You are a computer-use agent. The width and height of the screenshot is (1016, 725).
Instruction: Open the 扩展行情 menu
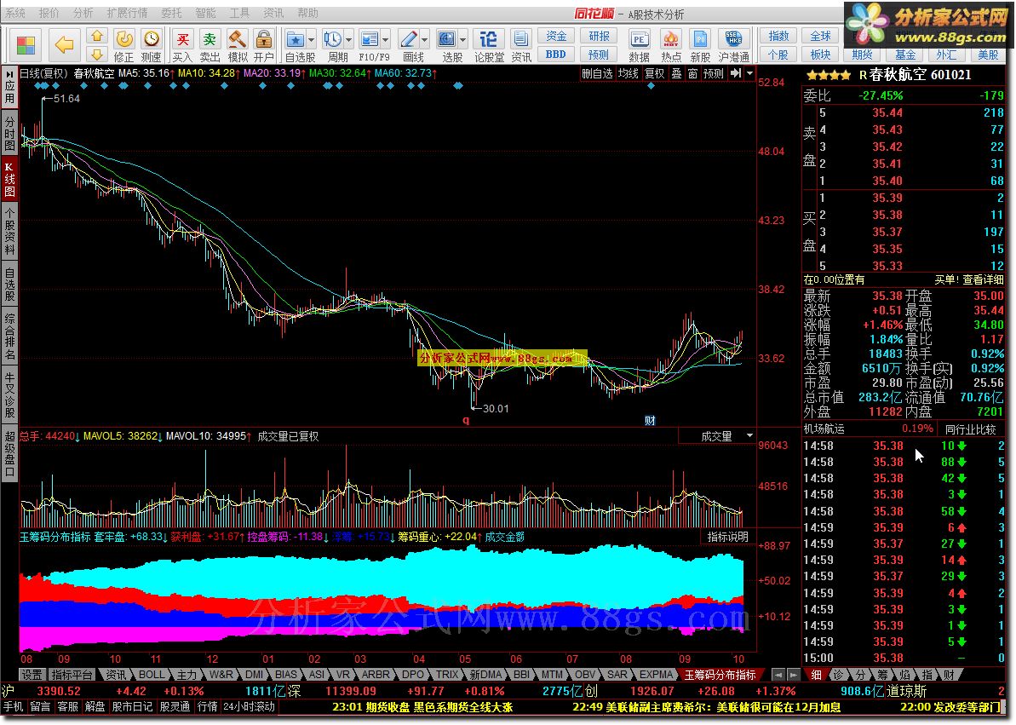(127, 12)
